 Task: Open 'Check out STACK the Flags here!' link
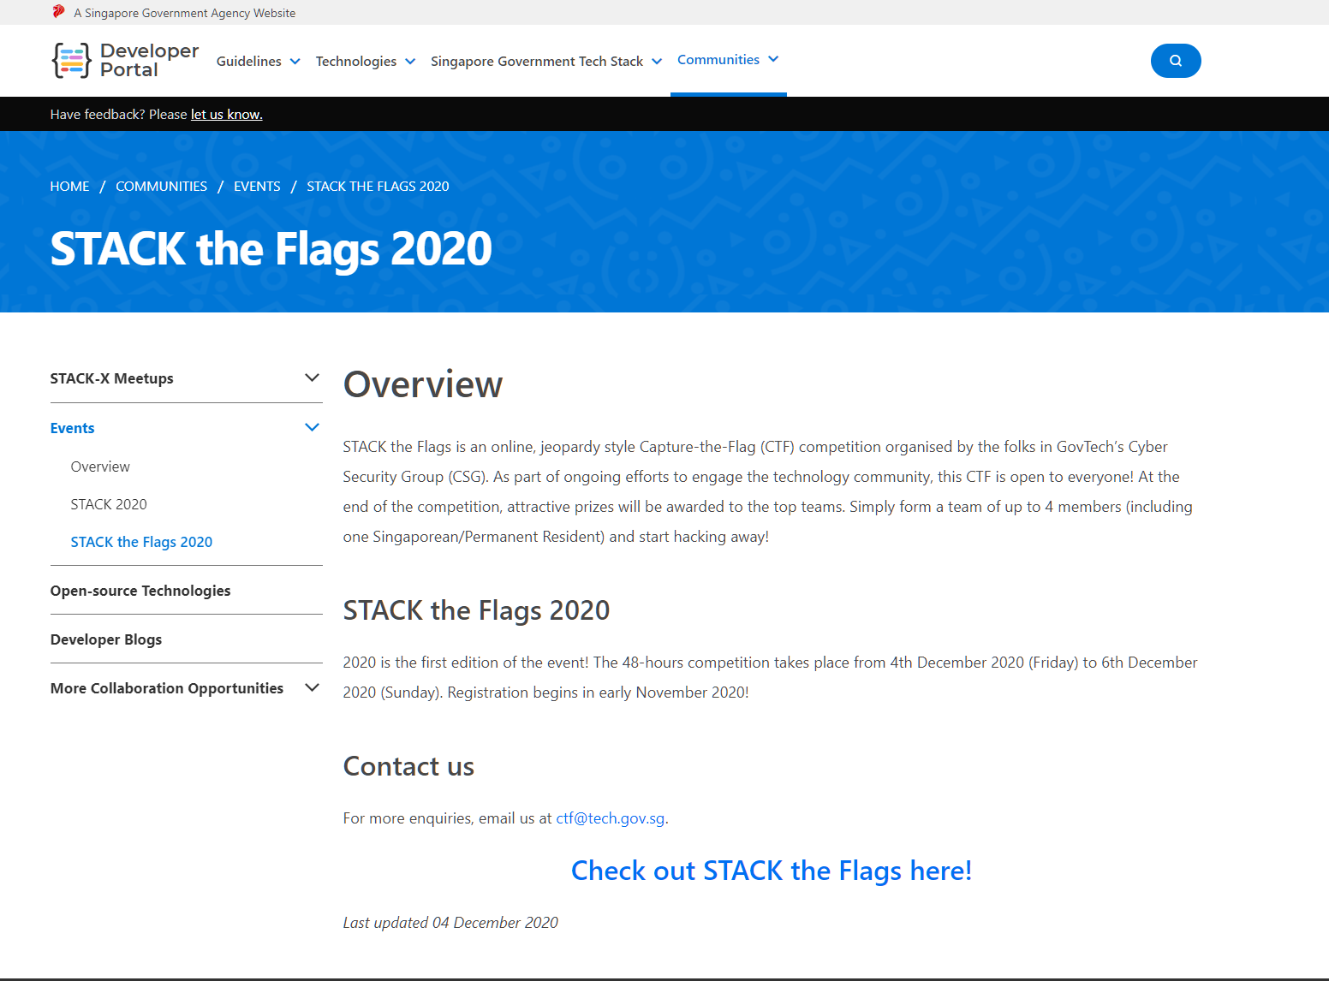coord(771,871)
